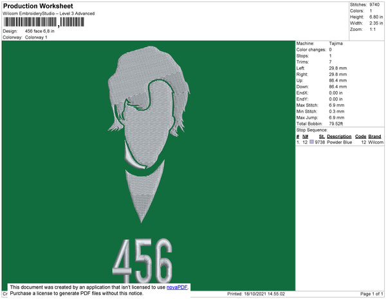386x299 pixels.
Task: Select the Zoom value 1:1
Action: coord(372,30)
